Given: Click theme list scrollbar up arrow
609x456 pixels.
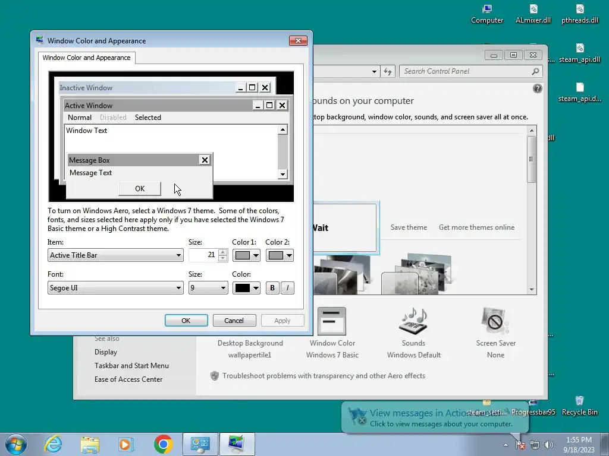Looking at the screenshot, I should click(532, 131).
